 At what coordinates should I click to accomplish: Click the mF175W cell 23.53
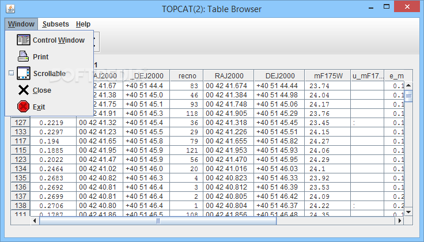(328, 187)
